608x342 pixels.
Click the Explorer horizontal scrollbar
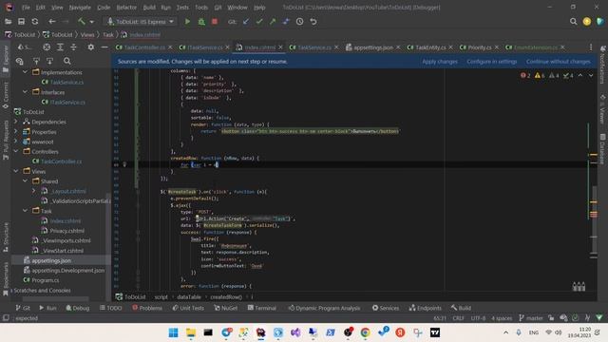[x=56, y=299]
